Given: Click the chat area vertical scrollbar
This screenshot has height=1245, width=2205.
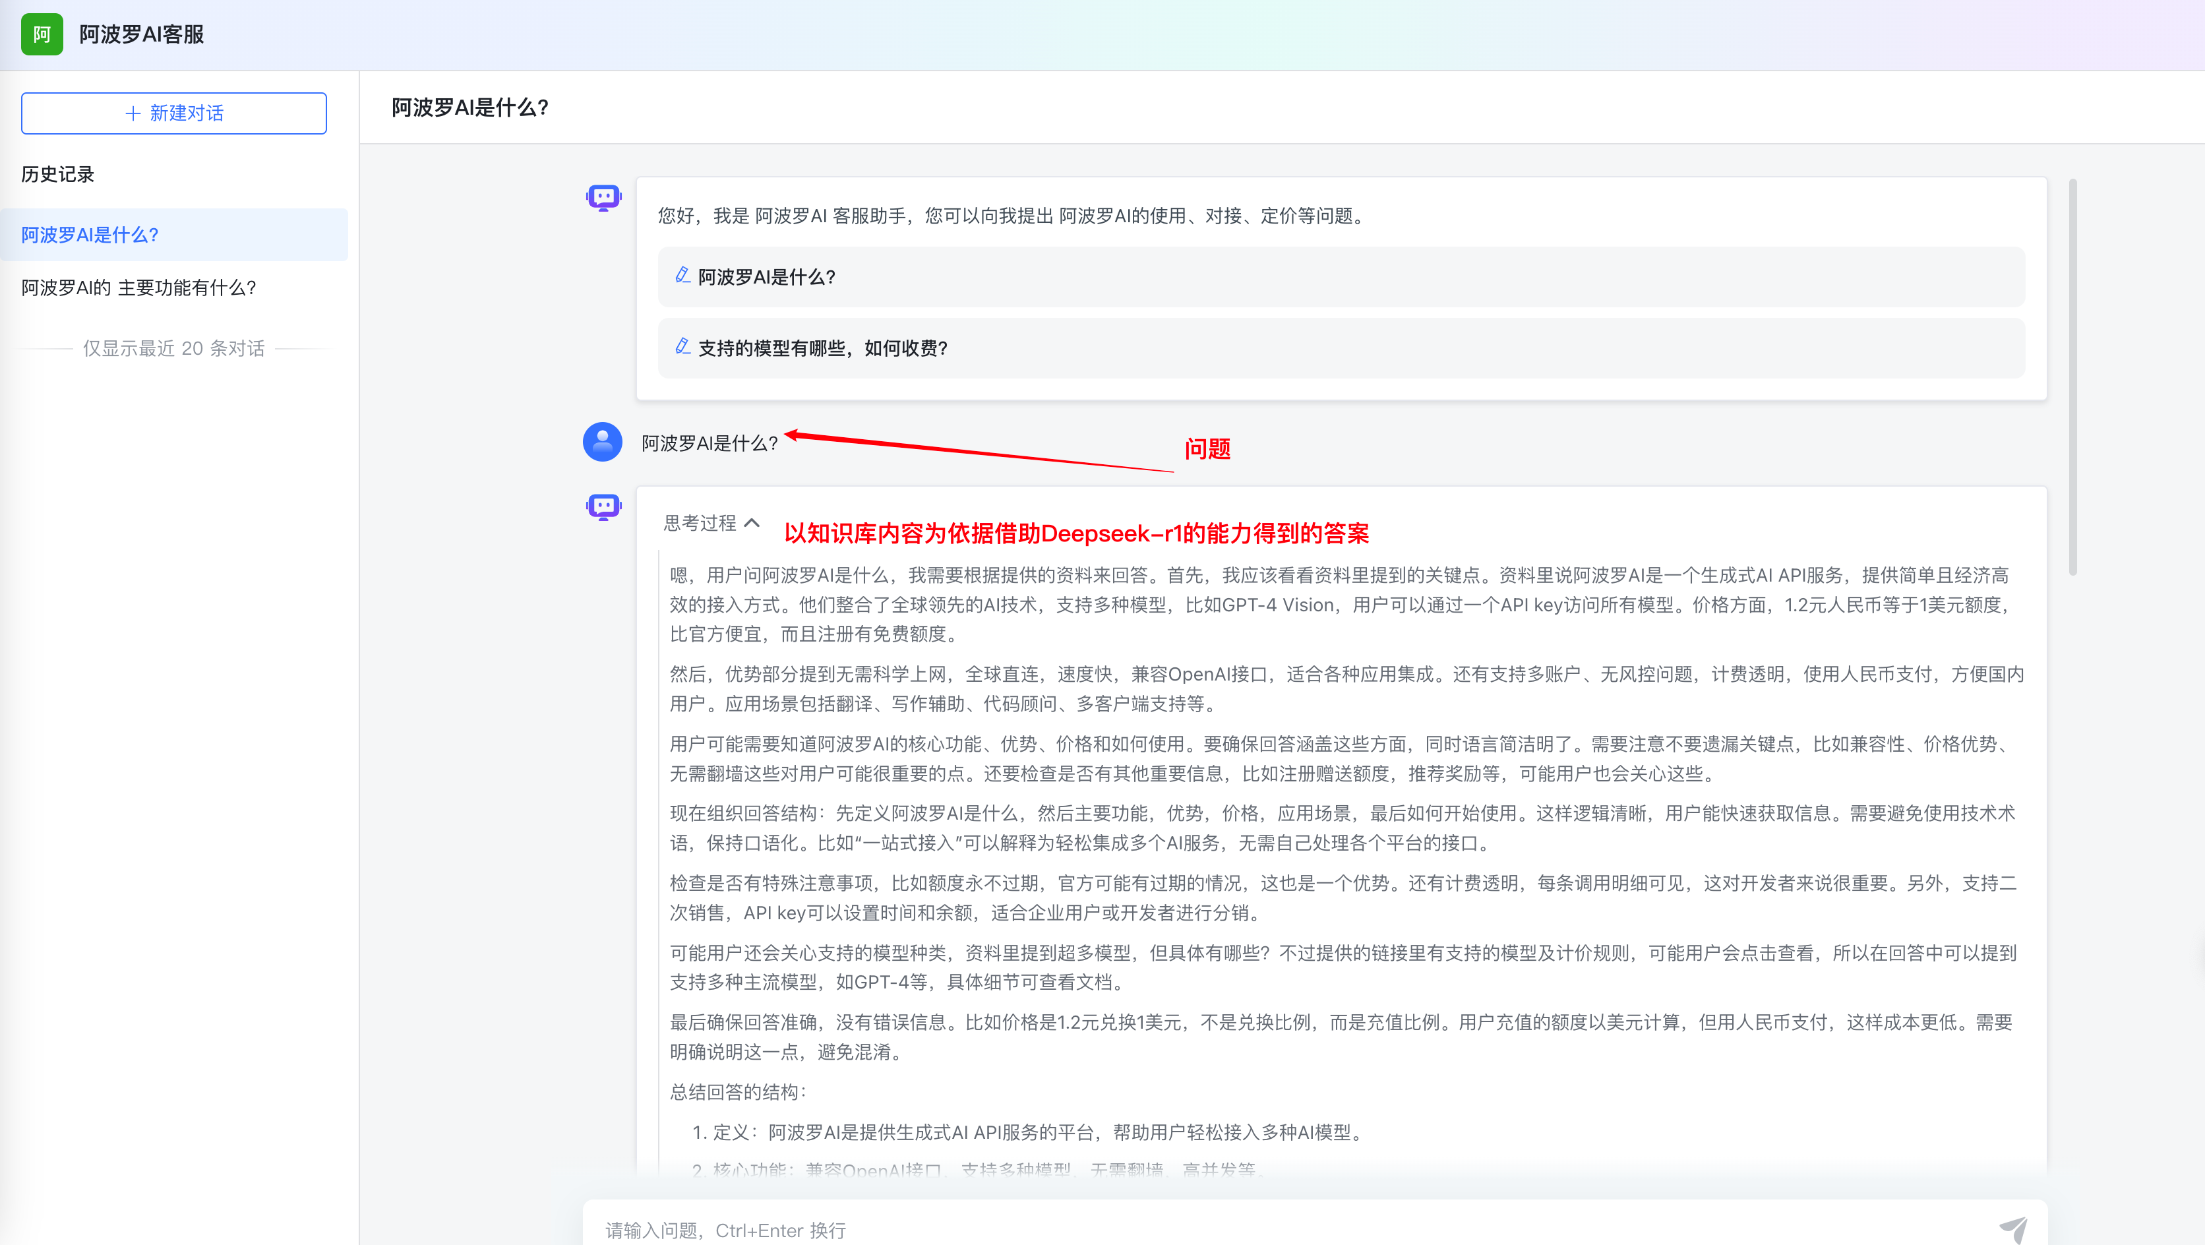Looking at the screenshot, I should pyautogui.click(x=2072, y=377).
